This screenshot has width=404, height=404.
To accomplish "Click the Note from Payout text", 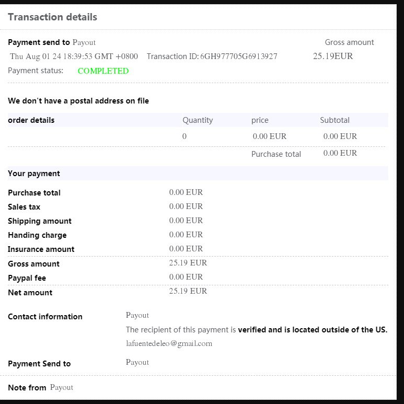I will [40, 387].
